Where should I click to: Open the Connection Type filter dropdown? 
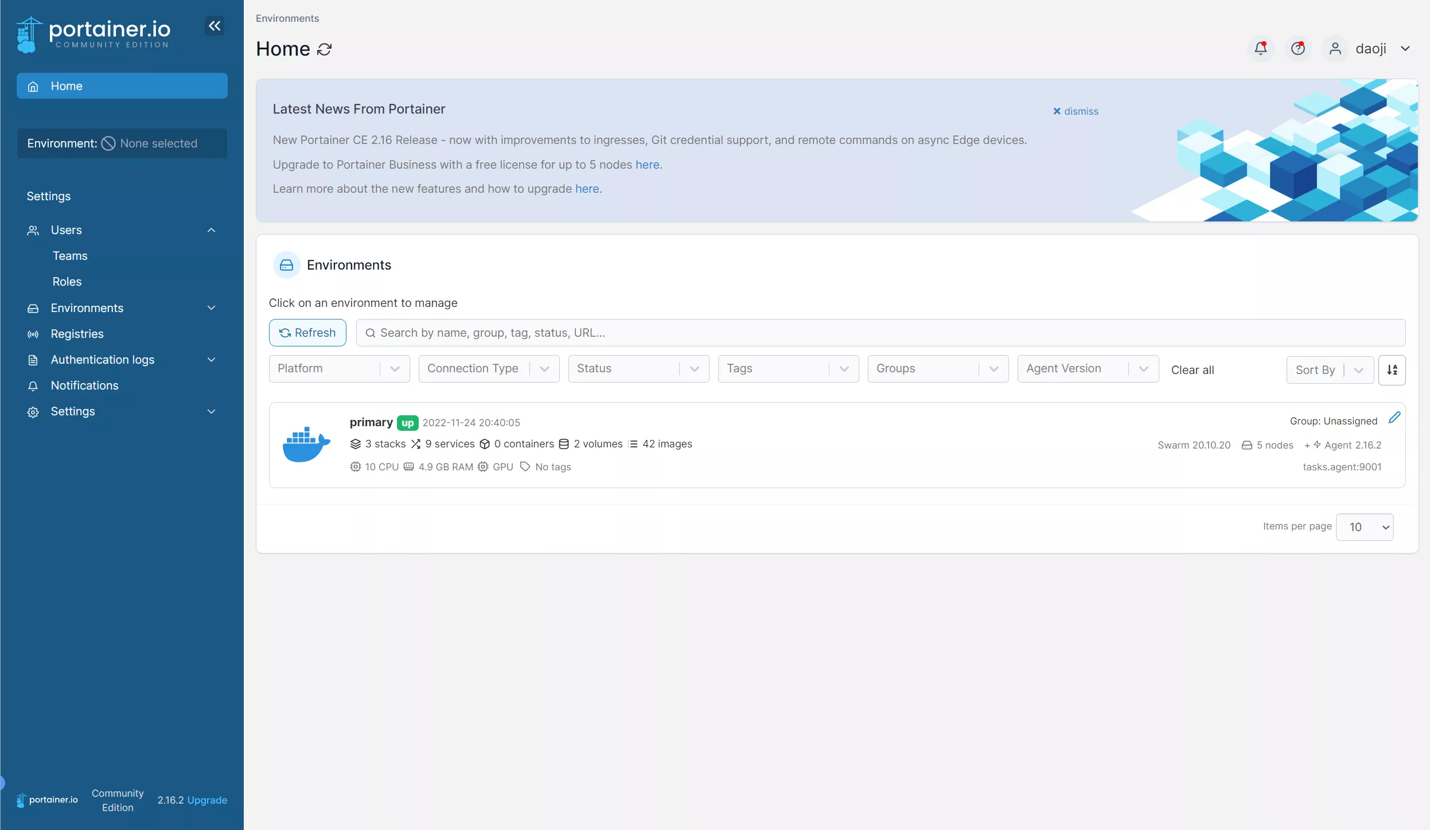489,368
